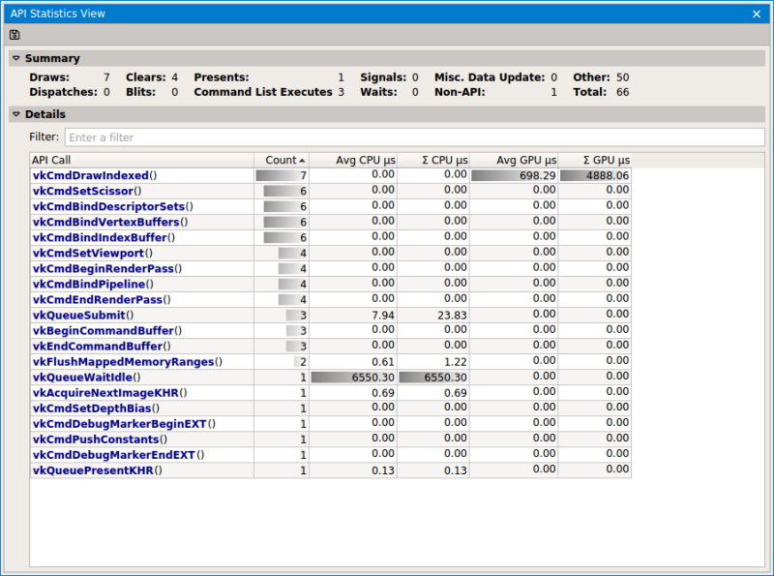Click the count 7 cell for vkCmdDrawIndexed
Viewport: 774px width, 576px height.
coord(282,175)
